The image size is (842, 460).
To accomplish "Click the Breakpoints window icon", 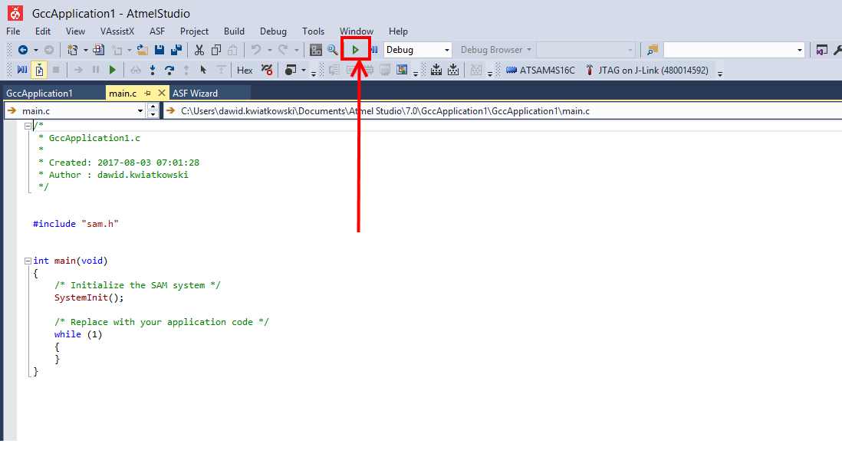I will pyautogui.click(x=291, y=71).
